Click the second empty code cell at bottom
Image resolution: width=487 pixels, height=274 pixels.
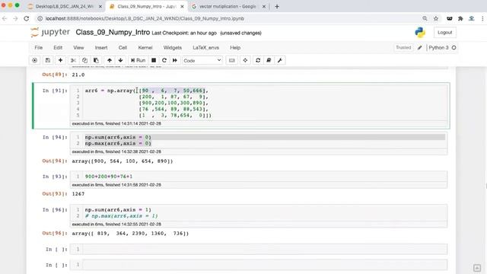click(x=259, y=265)
